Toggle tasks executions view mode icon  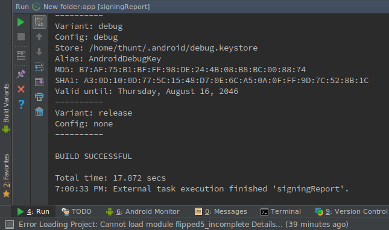click(39, 22)
